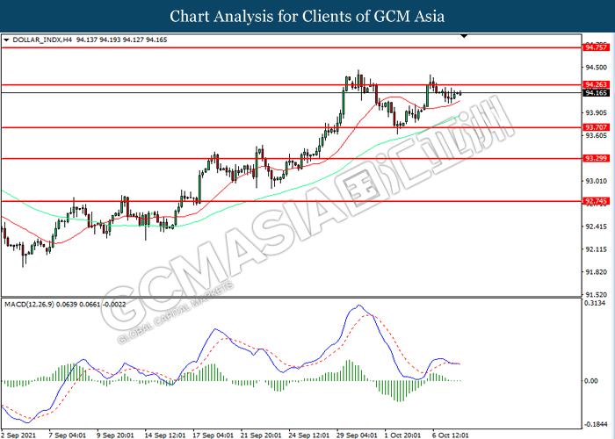Click the current price label 94.165
The width and height of the screenshot is (615, 439).
click(596, 93)
